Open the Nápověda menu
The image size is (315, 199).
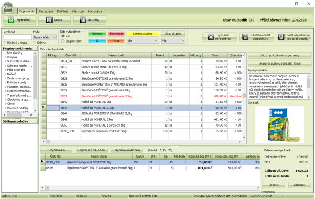(95, 11)
